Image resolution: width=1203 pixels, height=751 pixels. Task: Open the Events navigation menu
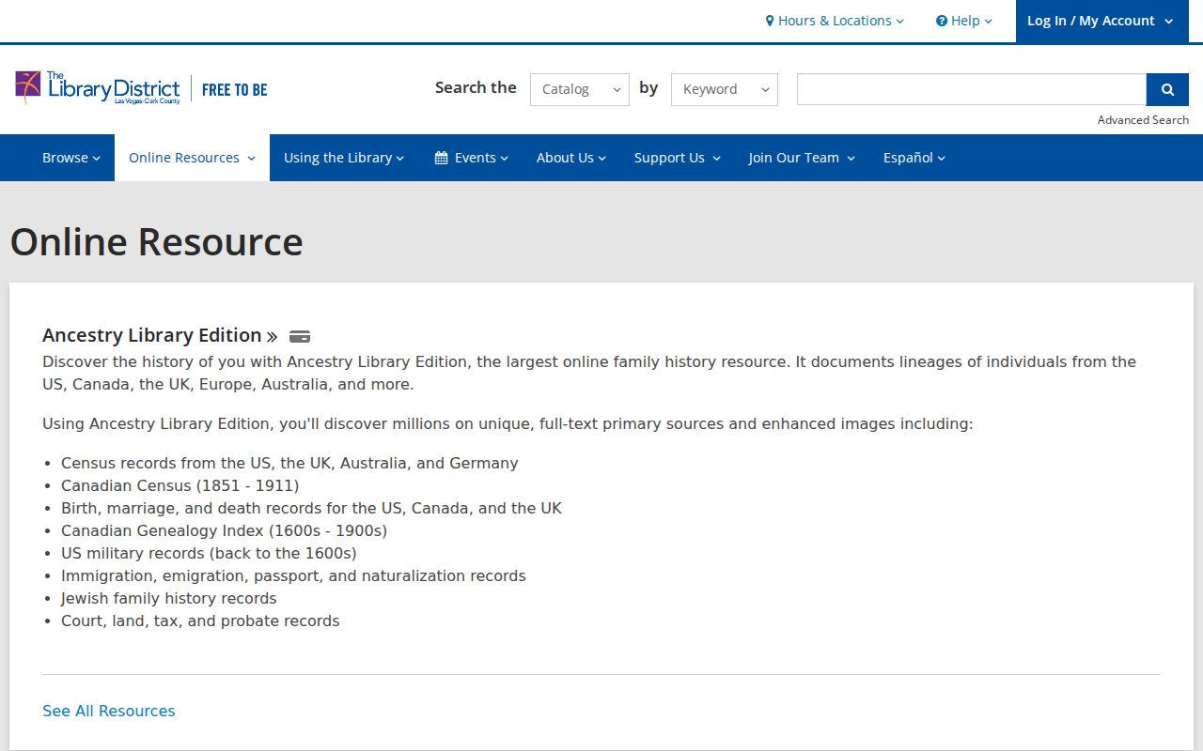point(471,158)
